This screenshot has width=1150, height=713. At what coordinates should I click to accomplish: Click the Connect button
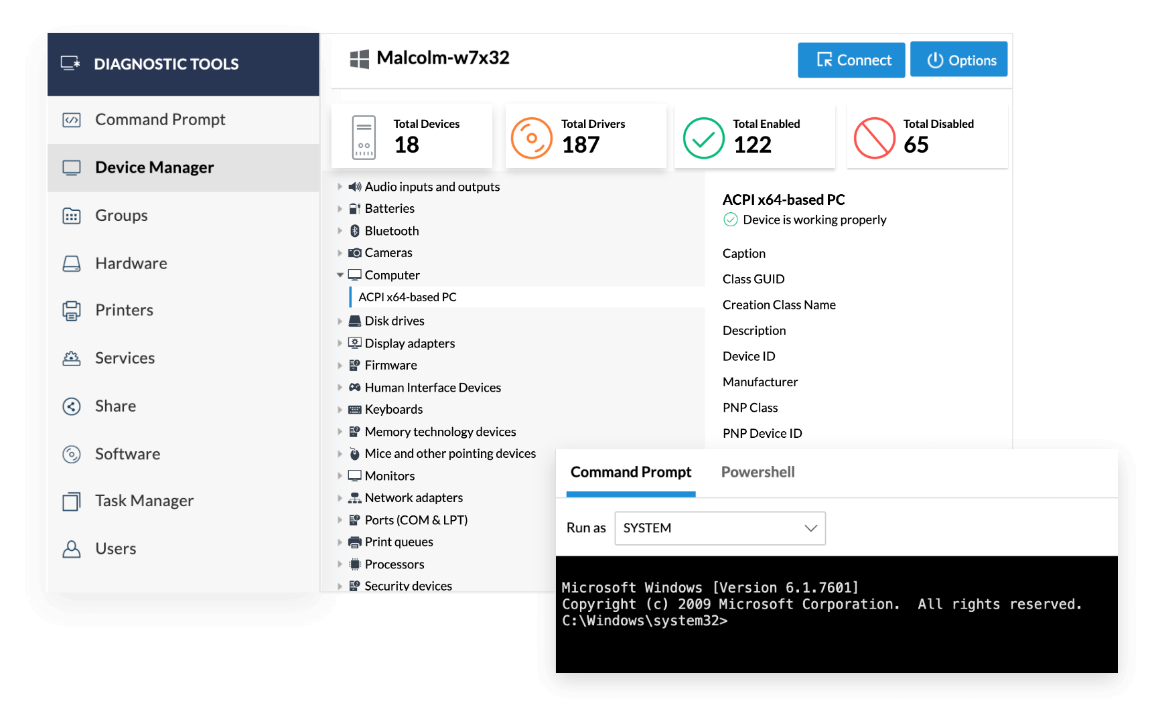point(851,60)
